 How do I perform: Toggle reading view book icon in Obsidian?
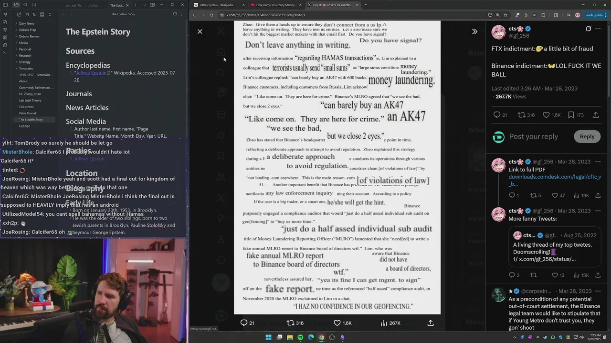[175, 14]
